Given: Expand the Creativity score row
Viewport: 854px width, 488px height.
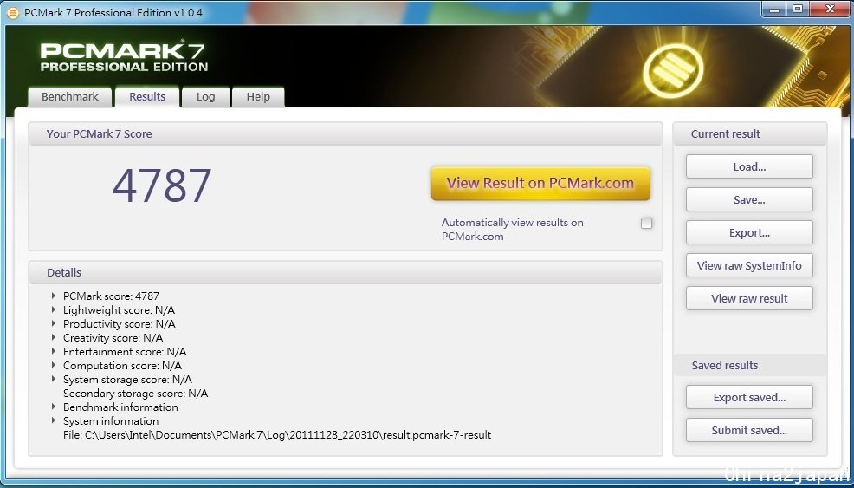Looking at the screenshot, I should point(54,337).
